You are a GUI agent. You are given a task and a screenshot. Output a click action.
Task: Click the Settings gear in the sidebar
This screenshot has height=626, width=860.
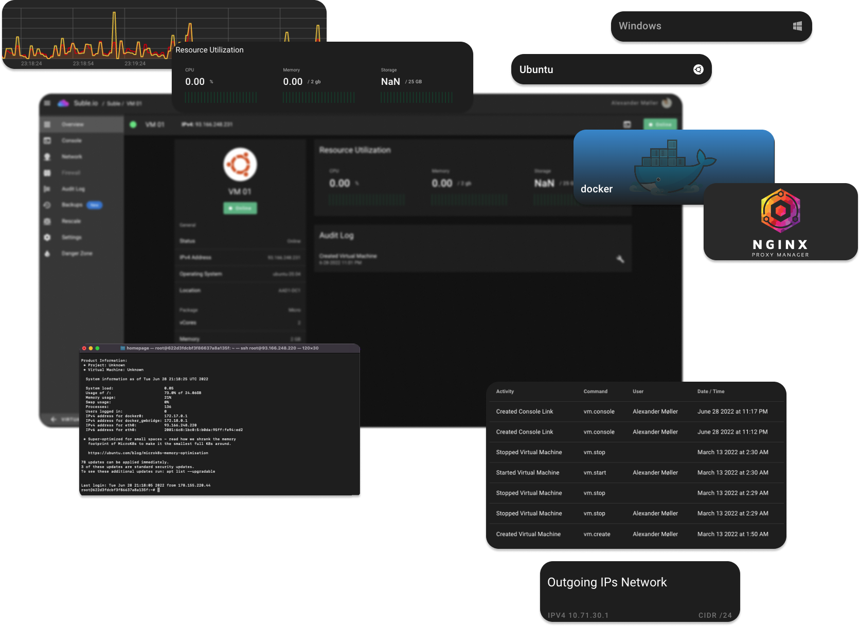pos(47,237)
